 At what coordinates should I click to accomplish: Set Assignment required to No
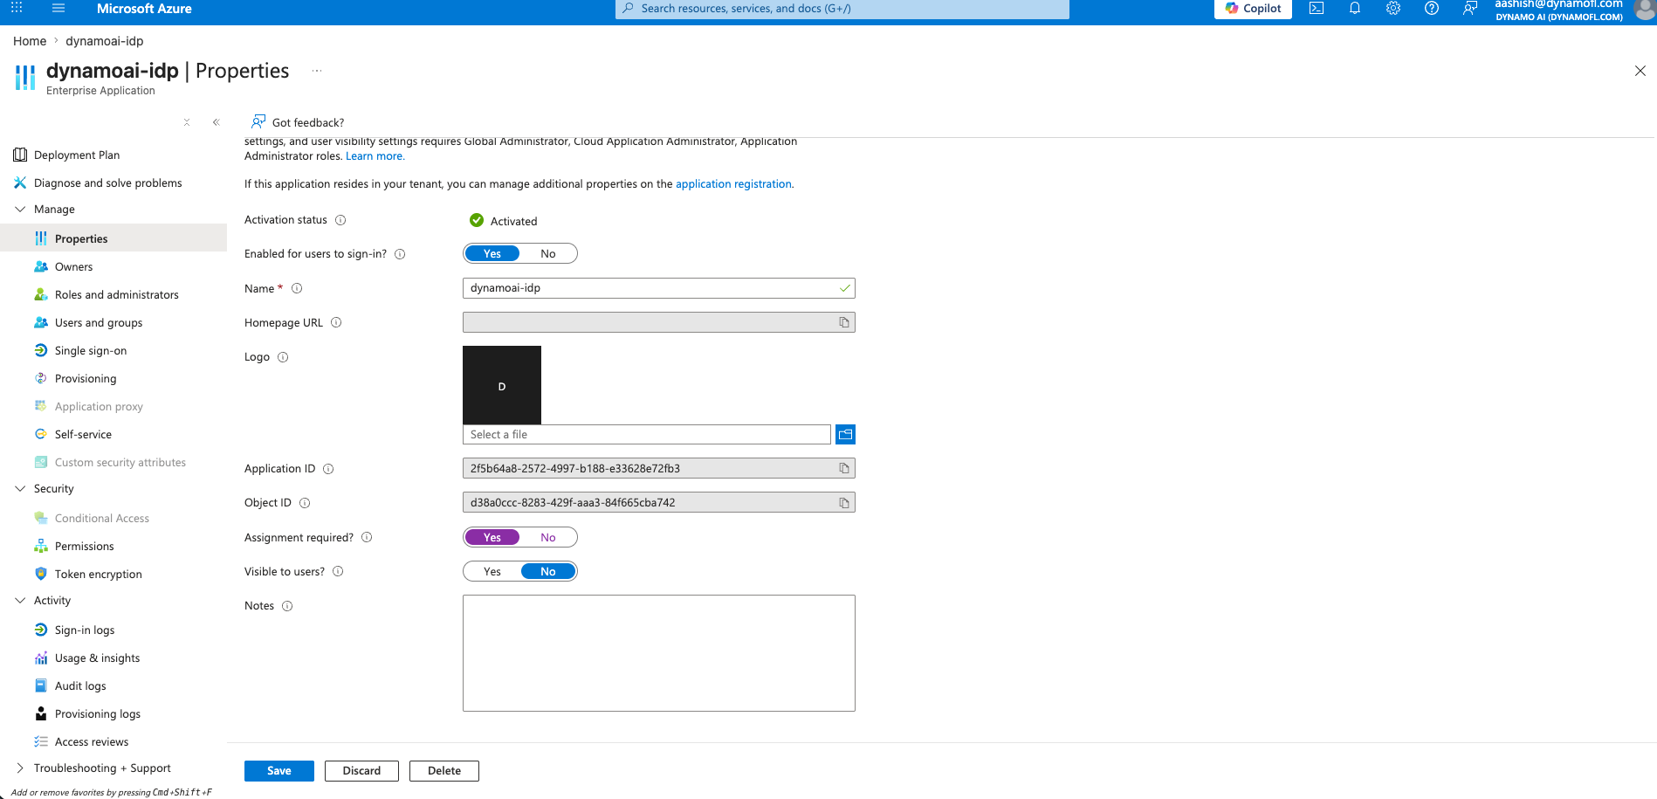pyautogui.click(x=548, y=538)
